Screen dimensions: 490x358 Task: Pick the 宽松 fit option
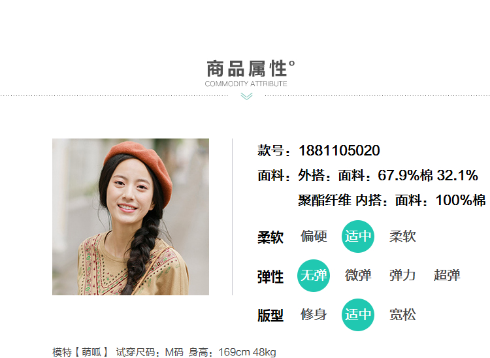point(402,315)
